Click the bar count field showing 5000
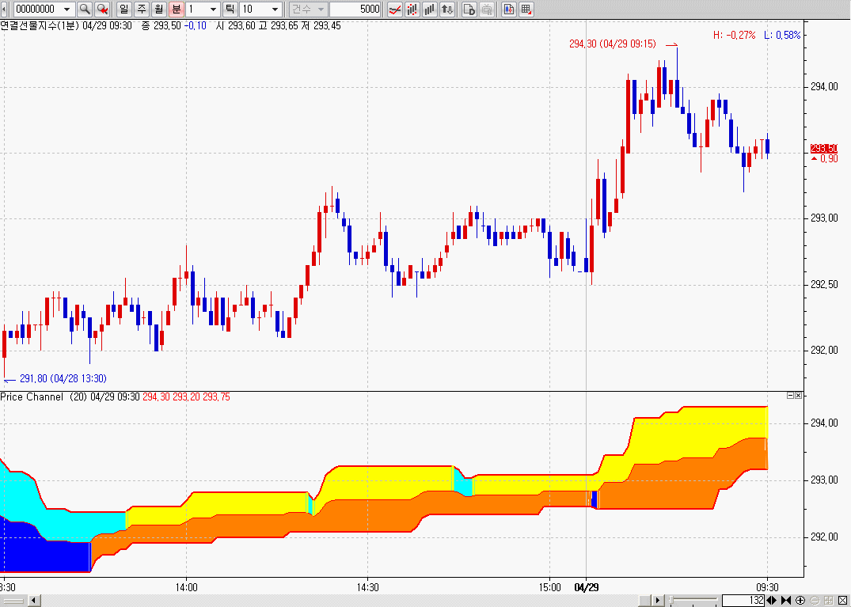 [355, 9]
